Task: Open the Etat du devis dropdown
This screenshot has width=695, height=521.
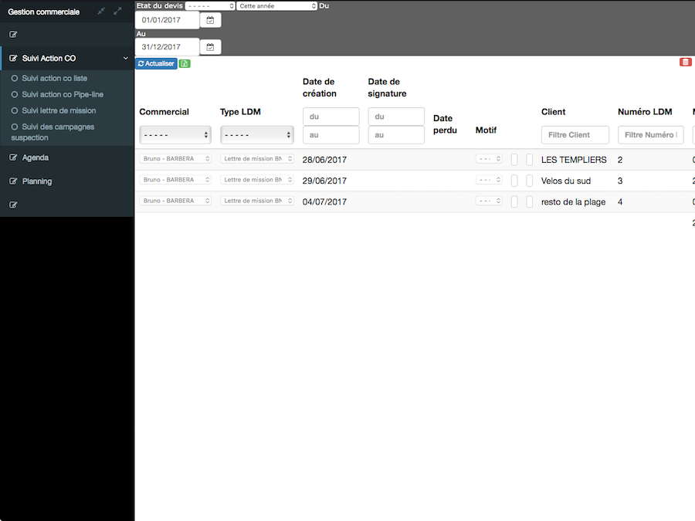Action: (210, 6)
